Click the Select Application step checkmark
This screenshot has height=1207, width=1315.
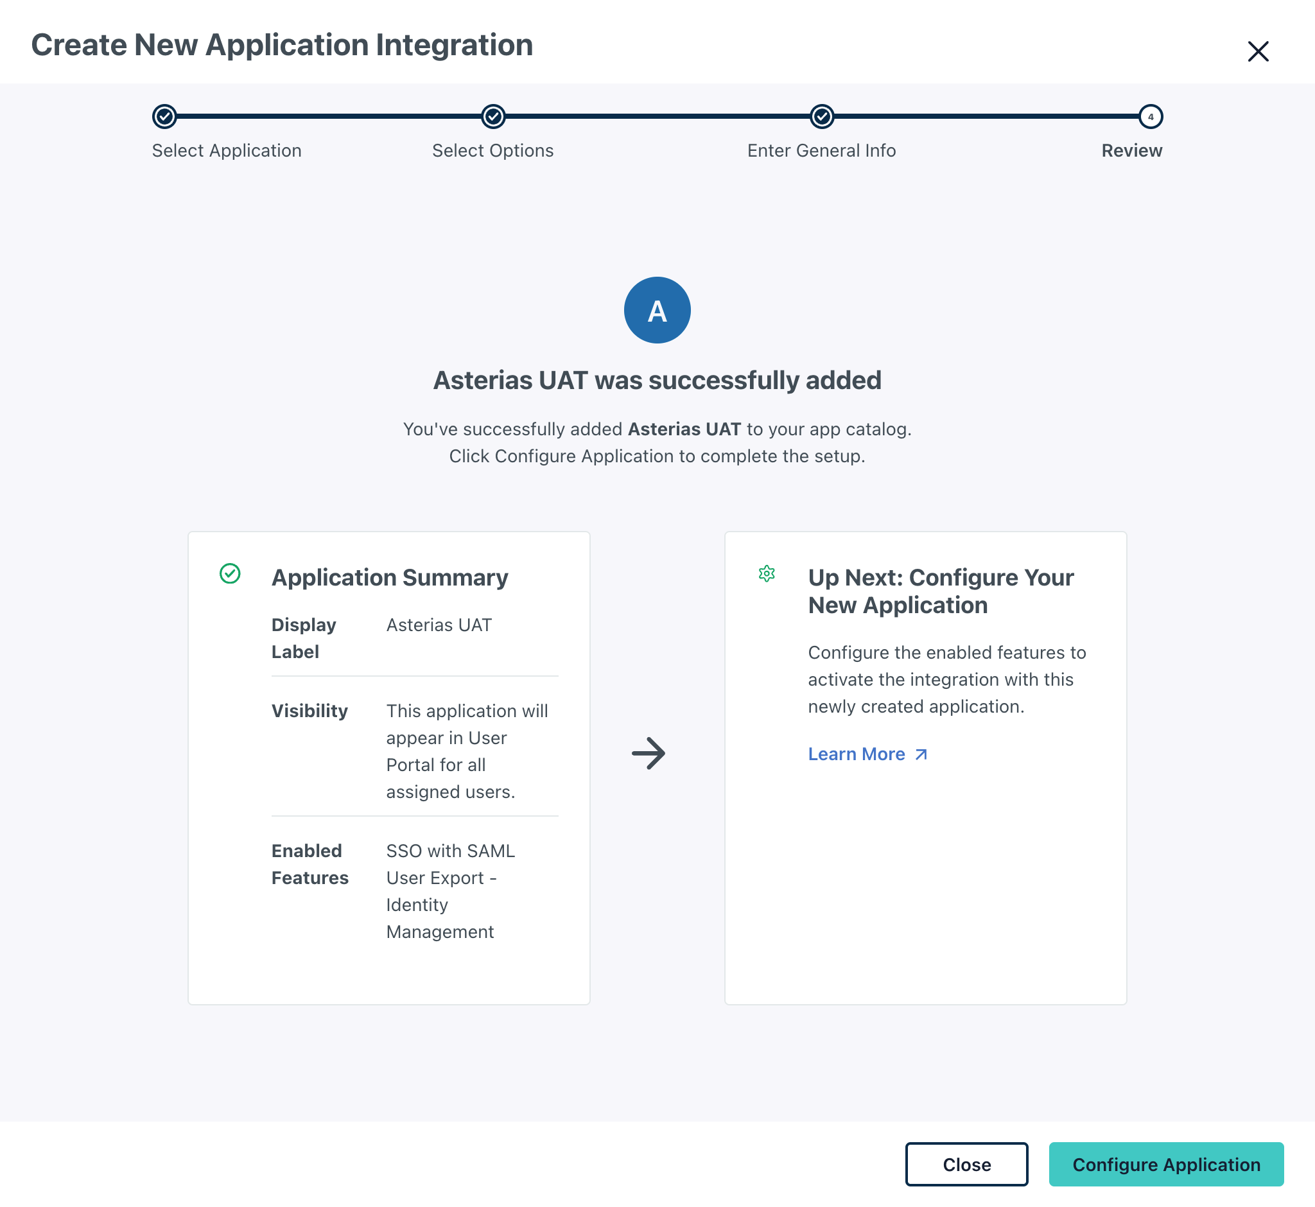pos(164,116)
